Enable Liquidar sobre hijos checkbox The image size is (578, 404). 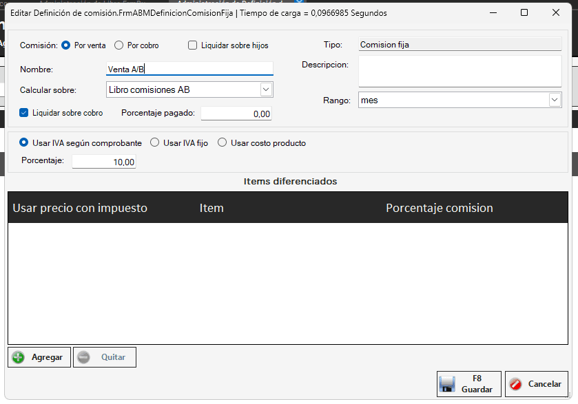[x=193, y=45]
